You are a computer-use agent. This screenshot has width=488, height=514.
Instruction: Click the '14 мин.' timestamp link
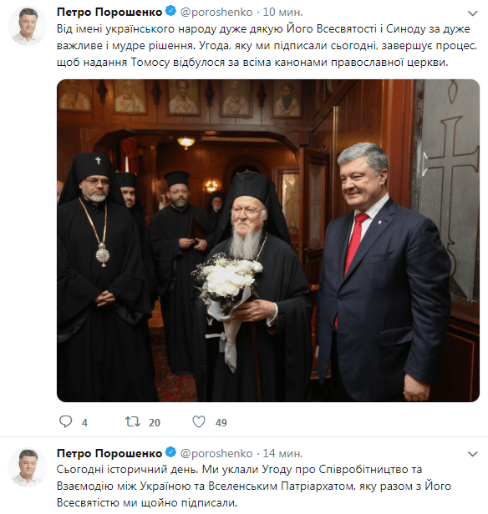click(282, 453)
